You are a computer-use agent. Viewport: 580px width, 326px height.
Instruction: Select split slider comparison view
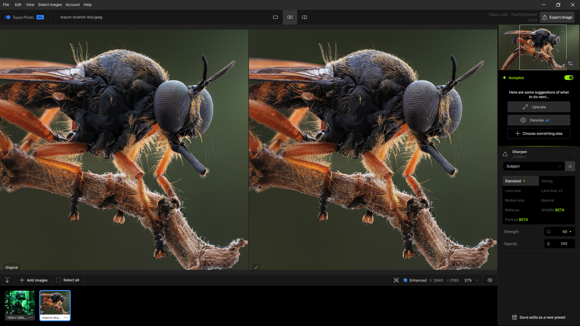[304, 17]
